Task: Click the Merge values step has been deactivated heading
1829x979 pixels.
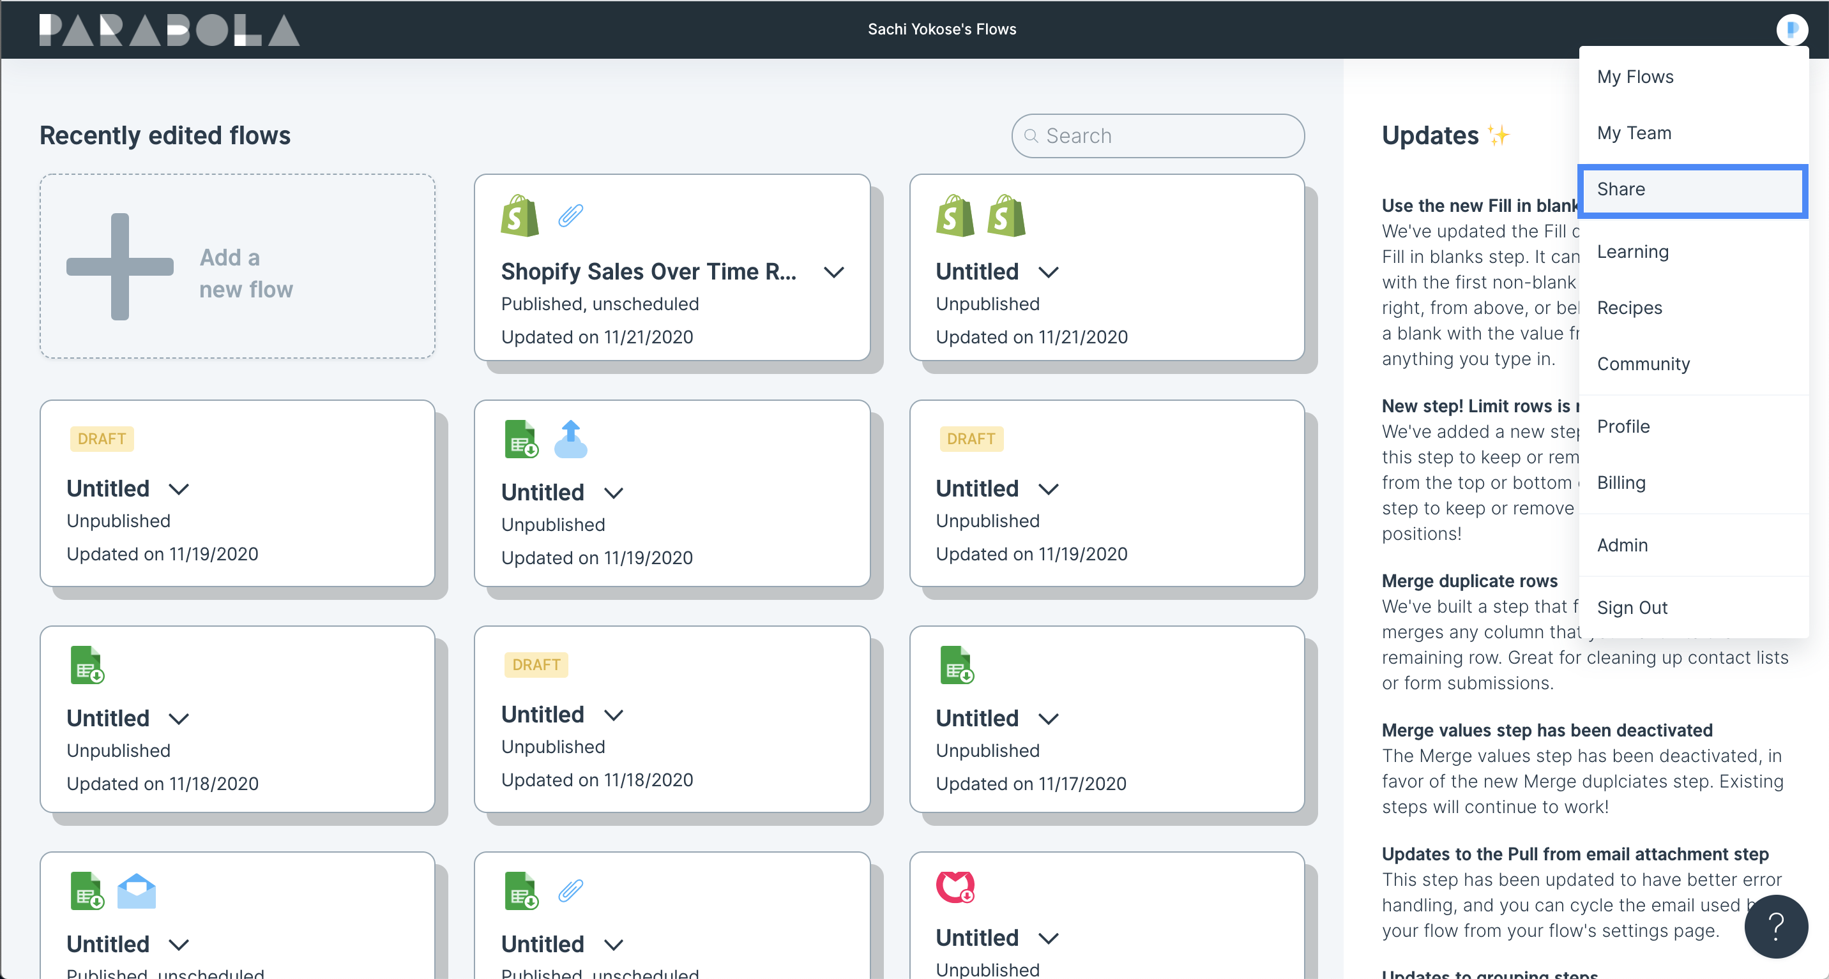Action: coord(1547,730)
